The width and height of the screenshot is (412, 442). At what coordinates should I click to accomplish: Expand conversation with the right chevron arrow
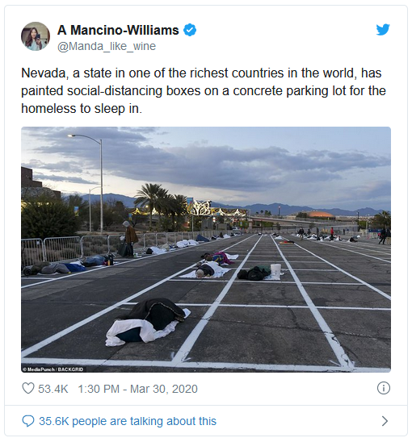[x=385, y=421]
